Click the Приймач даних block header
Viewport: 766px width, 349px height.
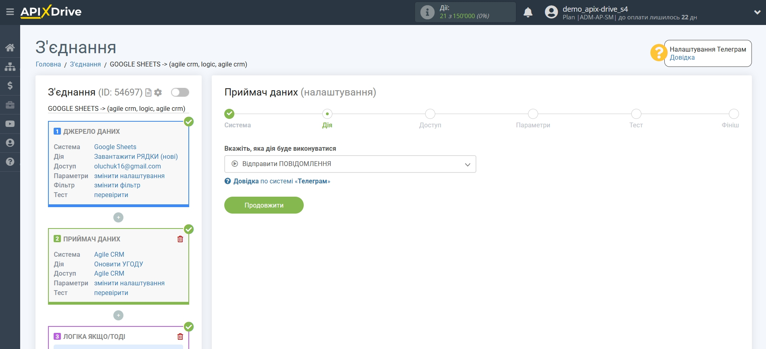pyautogui.click(x=92, y=239)
